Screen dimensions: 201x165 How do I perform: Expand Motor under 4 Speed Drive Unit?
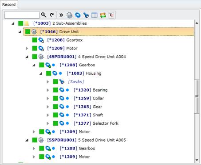pos(34,132)
